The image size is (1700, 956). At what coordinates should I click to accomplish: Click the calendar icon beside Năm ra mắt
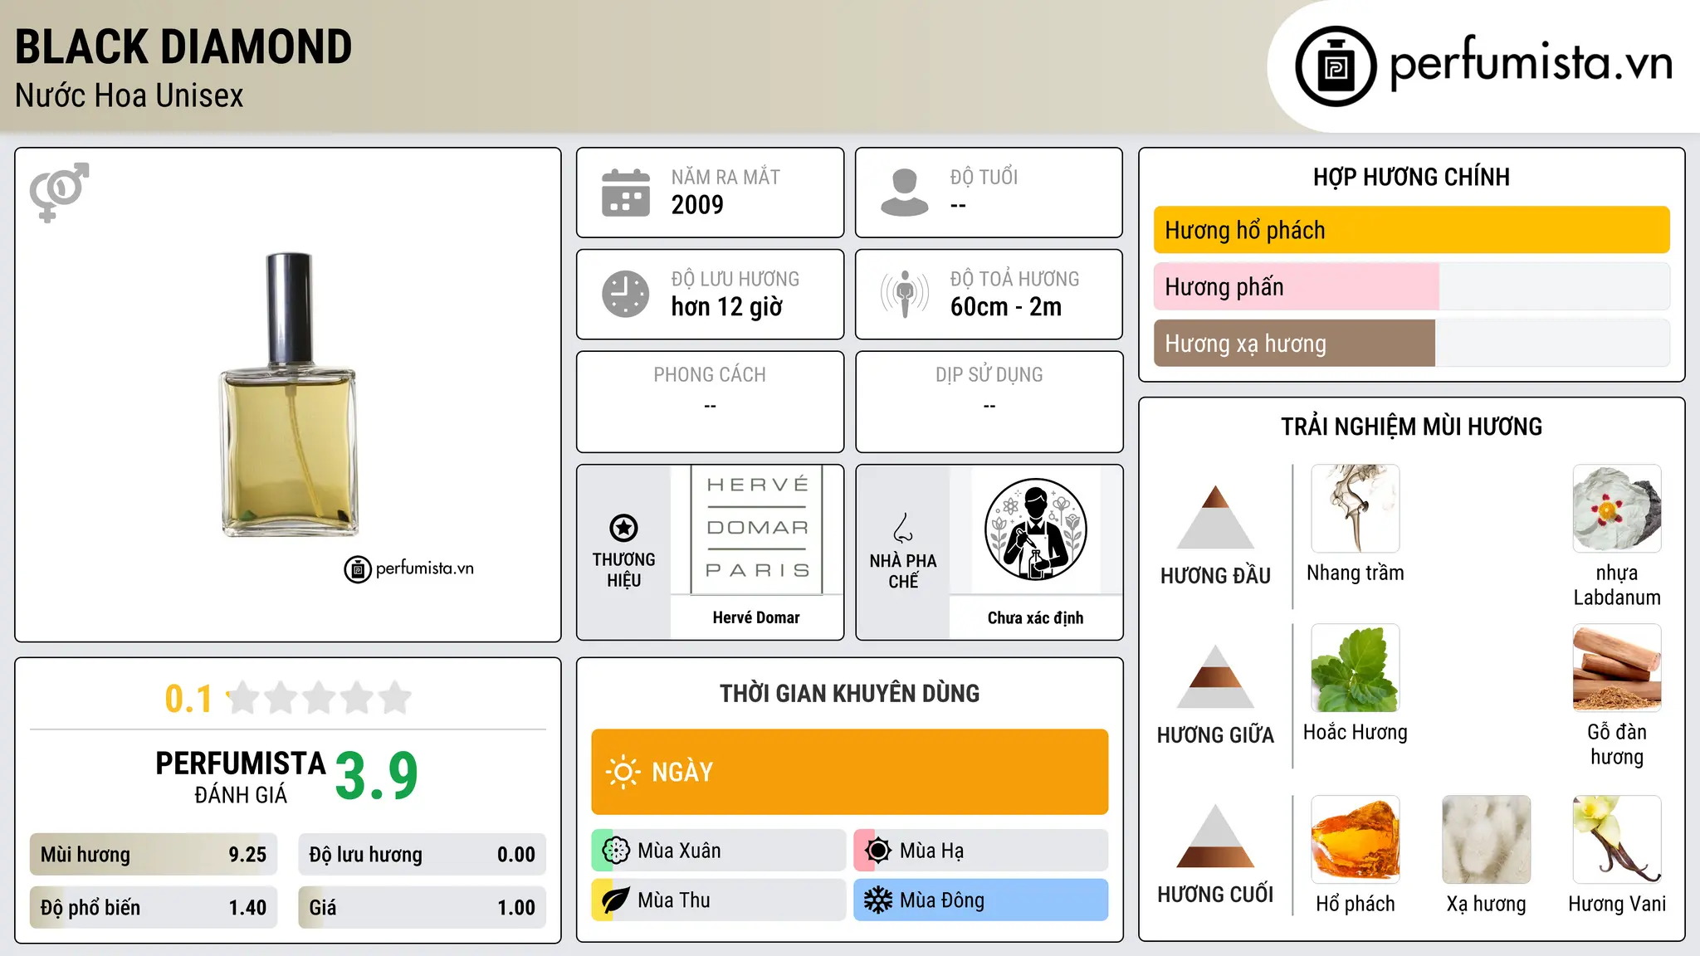click(626, 193)
